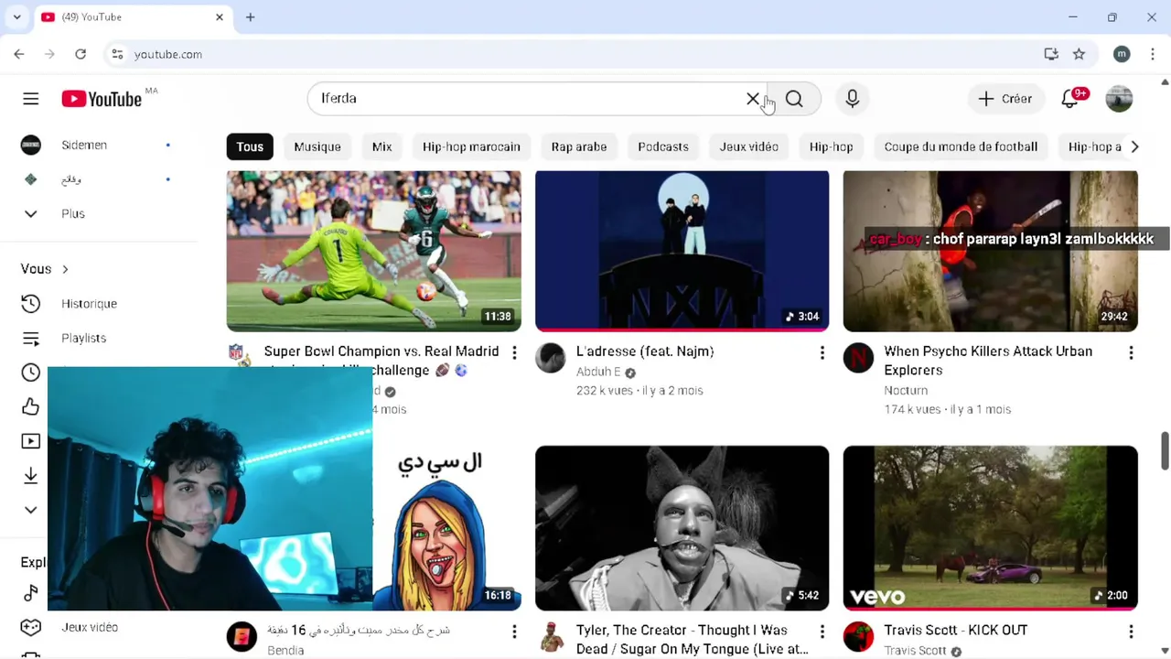The width and height of the screenshot is (1171, 659).
Task: Open the account avatar menu
Action: pyautogui.click(x=1119, y=99)
